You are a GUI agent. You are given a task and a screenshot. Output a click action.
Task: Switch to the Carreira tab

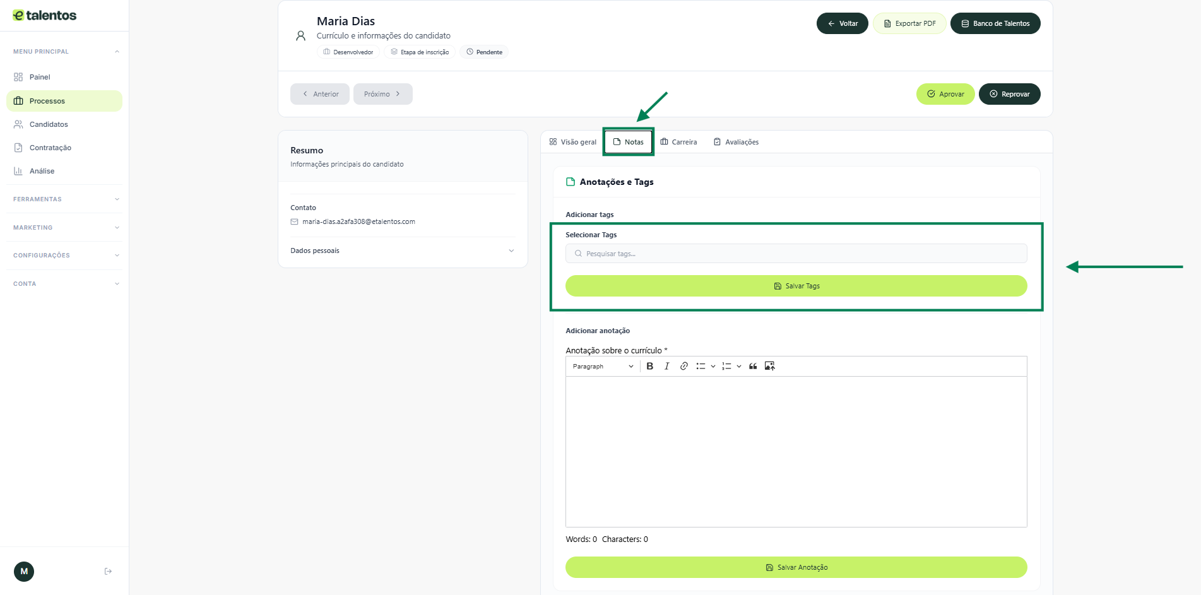pyautogui.click(x=679, y=142)
